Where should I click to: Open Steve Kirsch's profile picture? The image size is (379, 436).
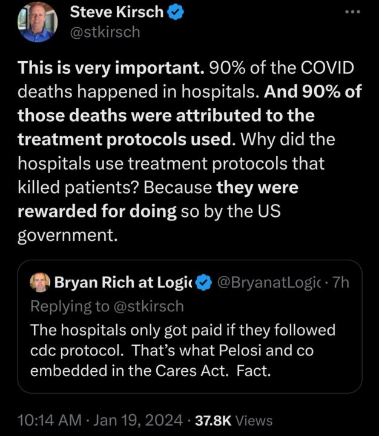tap(38, 22)
